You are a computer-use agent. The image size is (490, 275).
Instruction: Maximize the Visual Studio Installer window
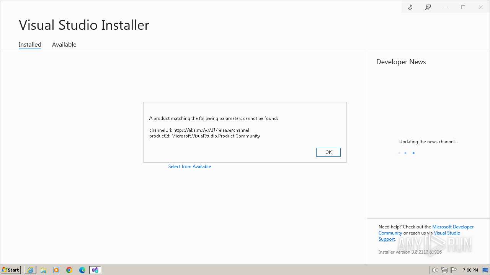coord(463,7)
